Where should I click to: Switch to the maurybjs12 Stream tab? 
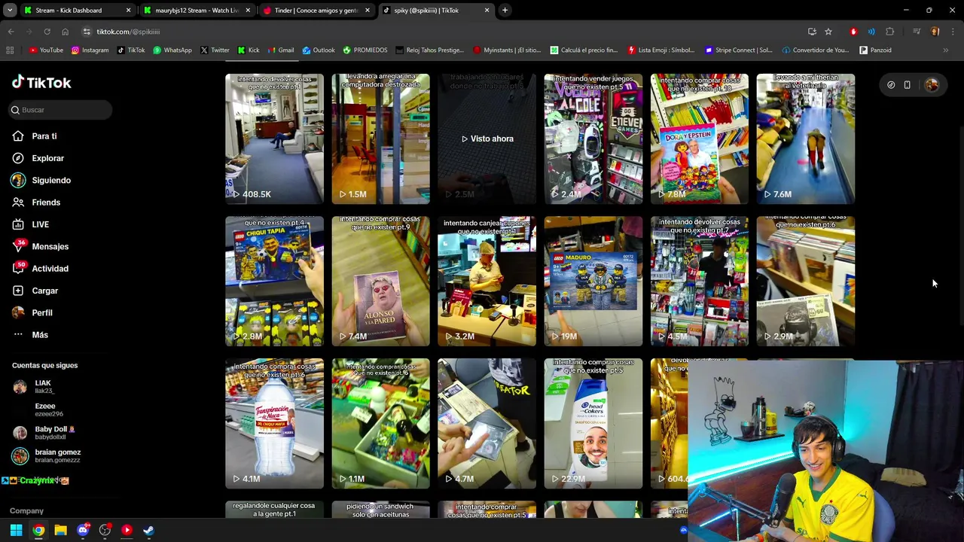pos(197,11)
